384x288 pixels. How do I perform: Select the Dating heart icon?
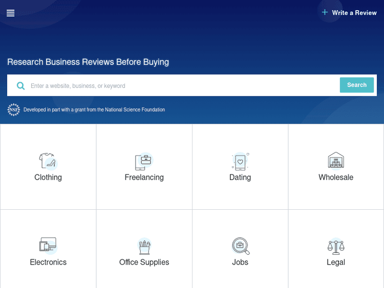[x=240, y=161]
